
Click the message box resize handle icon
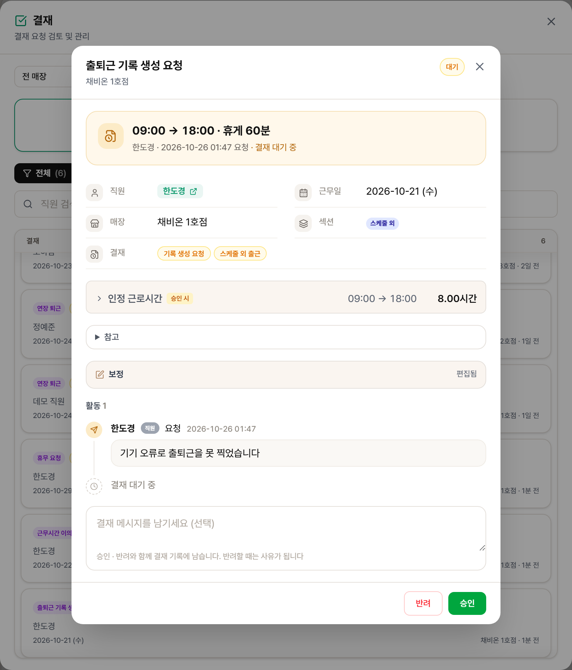[482, 548]
